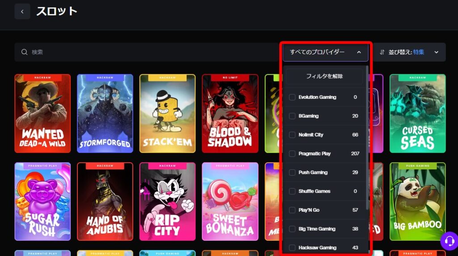Screen dimensions: 458x256
Task: Check the Big Time Gaming provider box
Action: pos(292,229)
